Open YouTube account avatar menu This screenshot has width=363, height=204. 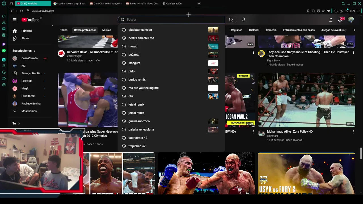(x=351, y=20)
